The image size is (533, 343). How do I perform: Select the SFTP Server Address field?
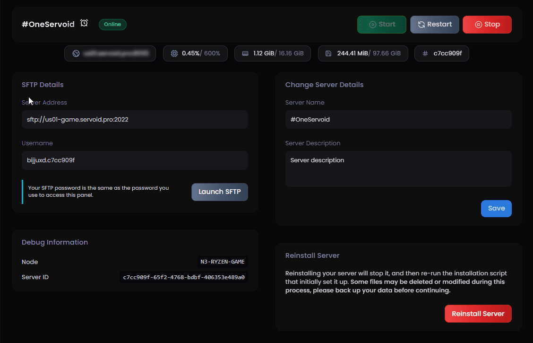coord(135,120)
